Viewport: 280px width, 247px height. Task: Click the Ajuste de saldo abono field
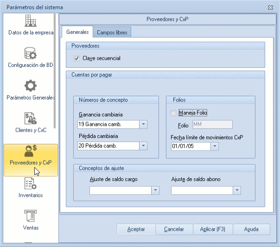coord(202,190)
